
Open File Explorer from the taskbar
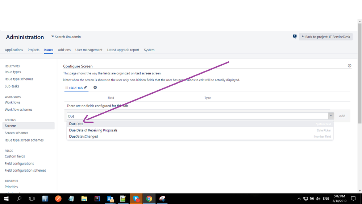pyautogui.click(x=84, y=199)
